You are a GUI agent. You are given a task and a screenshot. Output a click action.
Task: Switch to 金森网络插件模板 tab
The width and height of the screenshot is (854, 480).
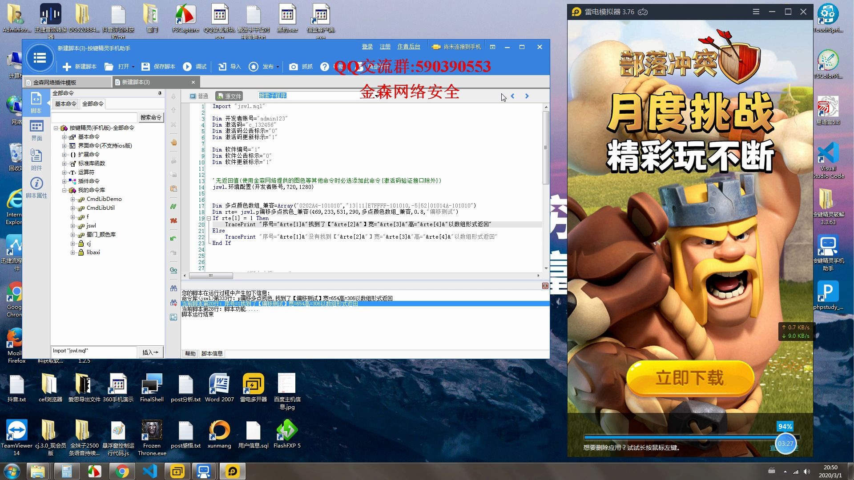click(55, 82)
